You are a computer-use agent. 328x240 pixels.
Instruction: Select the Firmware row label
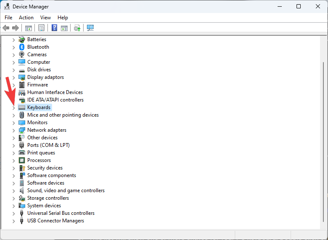38,85
